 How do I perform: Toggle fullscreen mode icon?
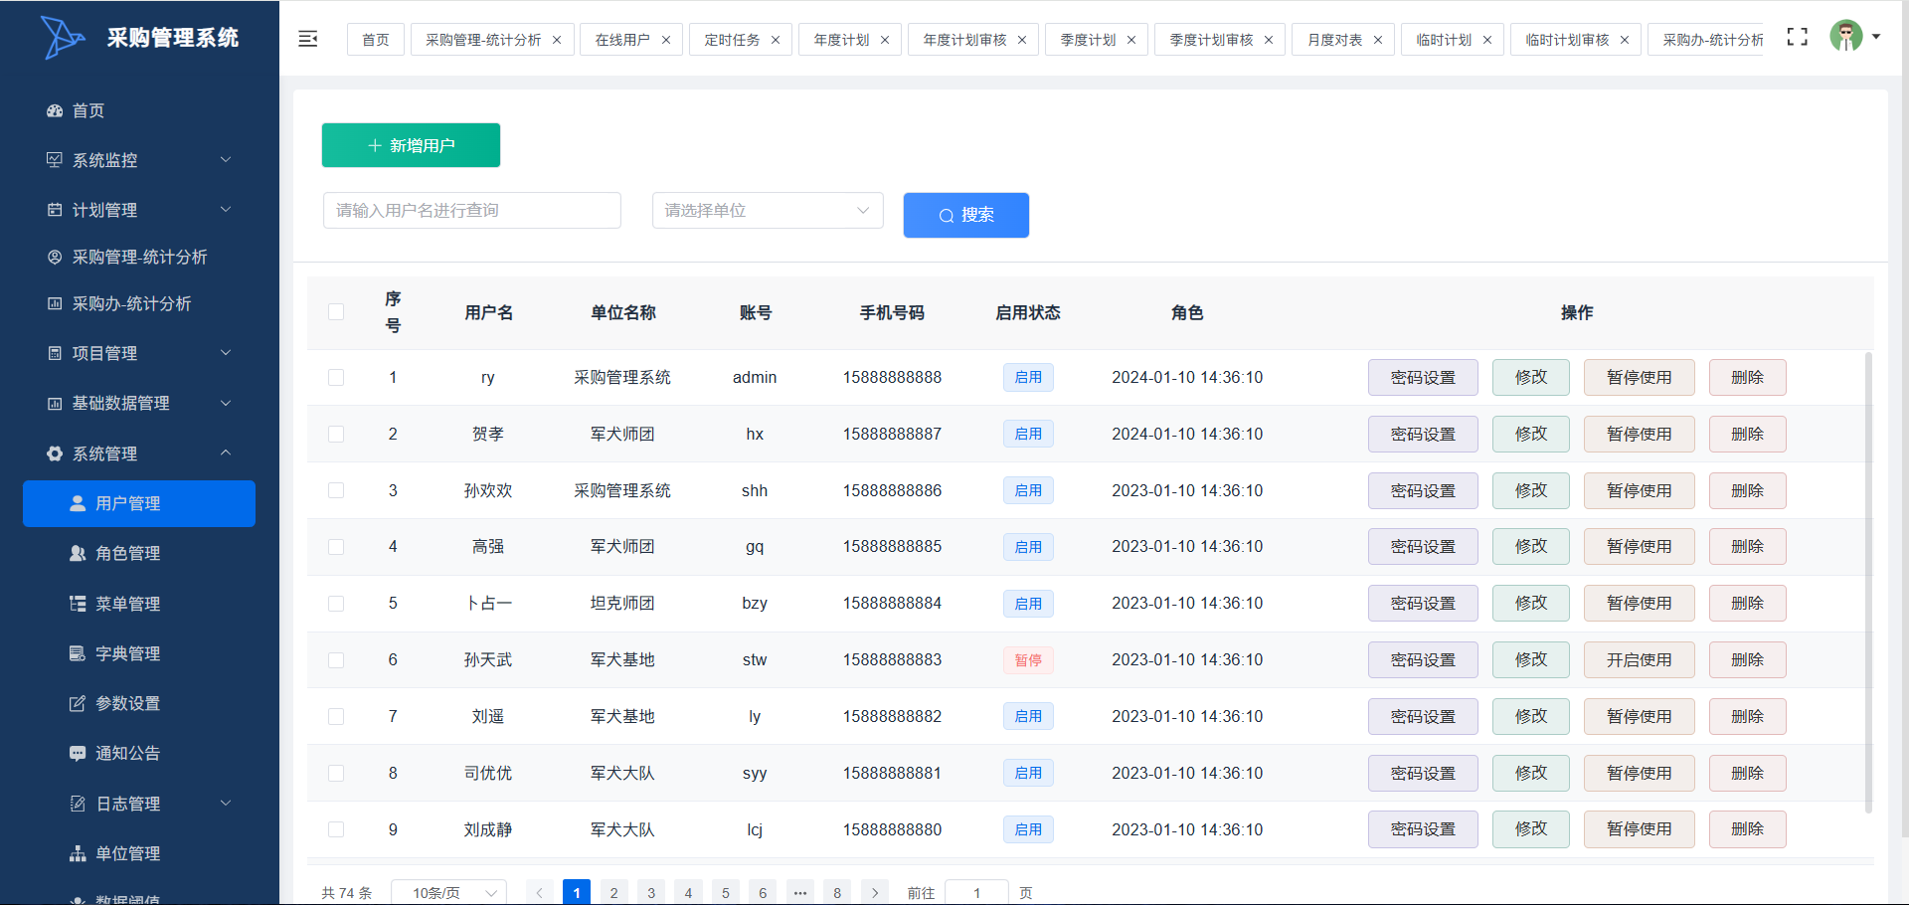(1797, 37)
